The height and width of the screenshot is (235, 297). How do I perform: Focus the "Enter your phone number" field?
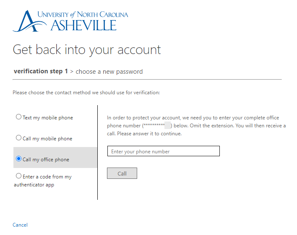163,151
